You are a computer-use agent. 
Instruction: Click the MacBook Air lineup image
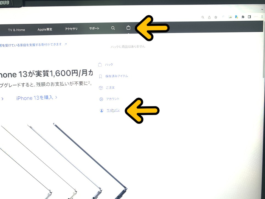coord(63,161)
